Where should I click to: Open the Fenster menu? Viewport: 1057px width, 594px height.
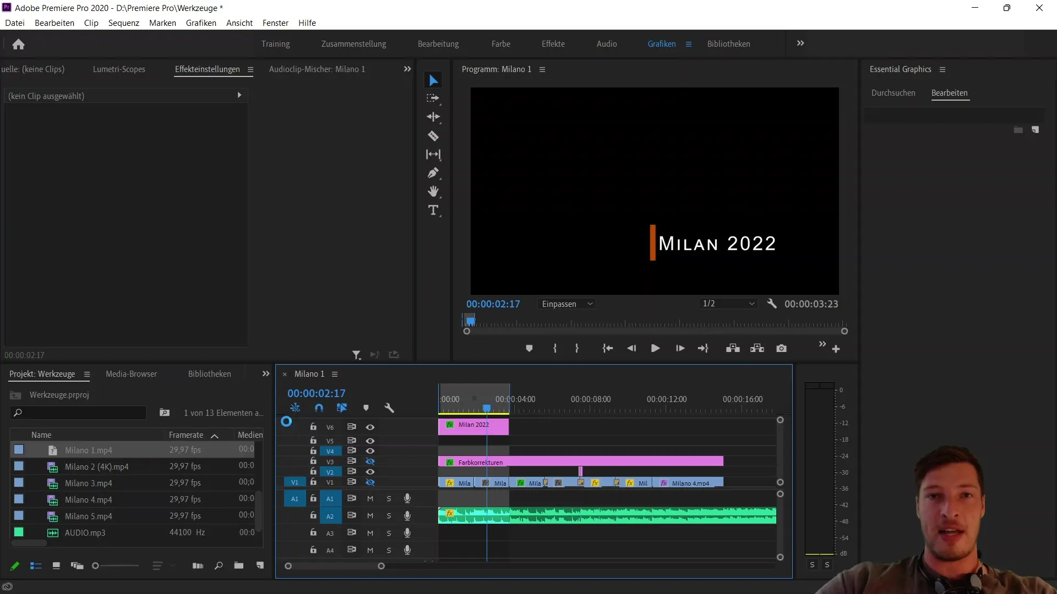point(275,23)
